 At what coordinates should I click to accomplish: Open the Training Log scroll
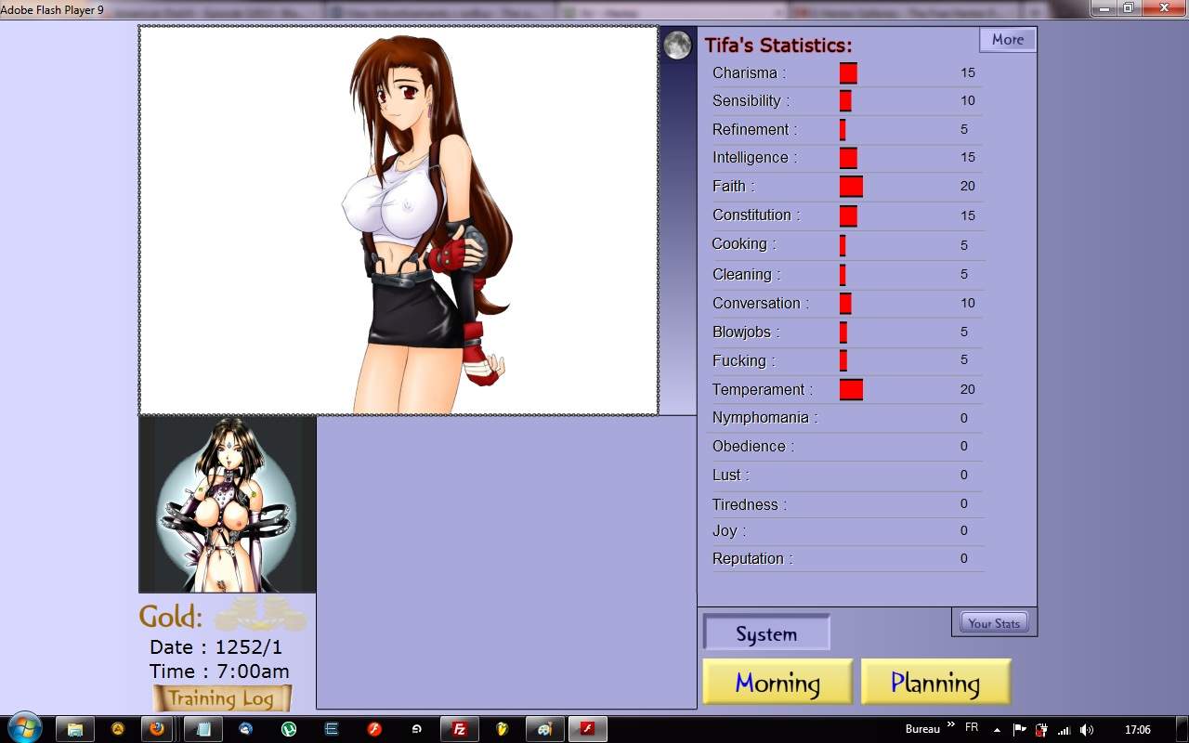coord(222,698)
